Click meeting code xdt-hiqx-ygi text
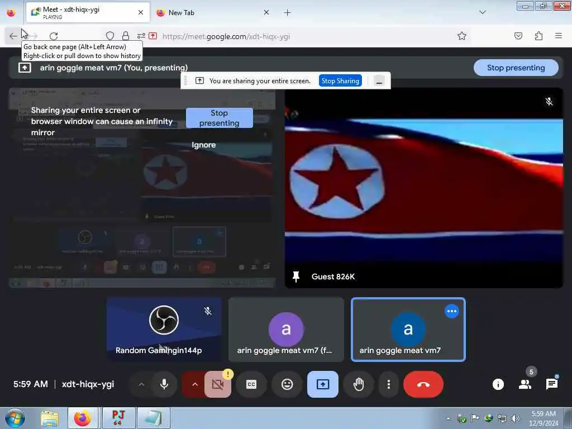 click(88, 384)
